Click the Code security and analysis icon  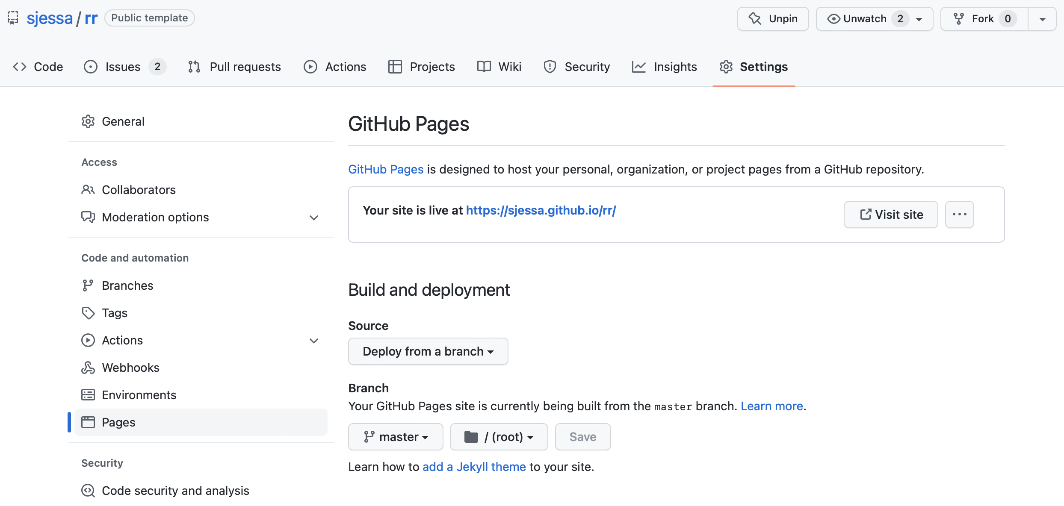coord(88,491)
